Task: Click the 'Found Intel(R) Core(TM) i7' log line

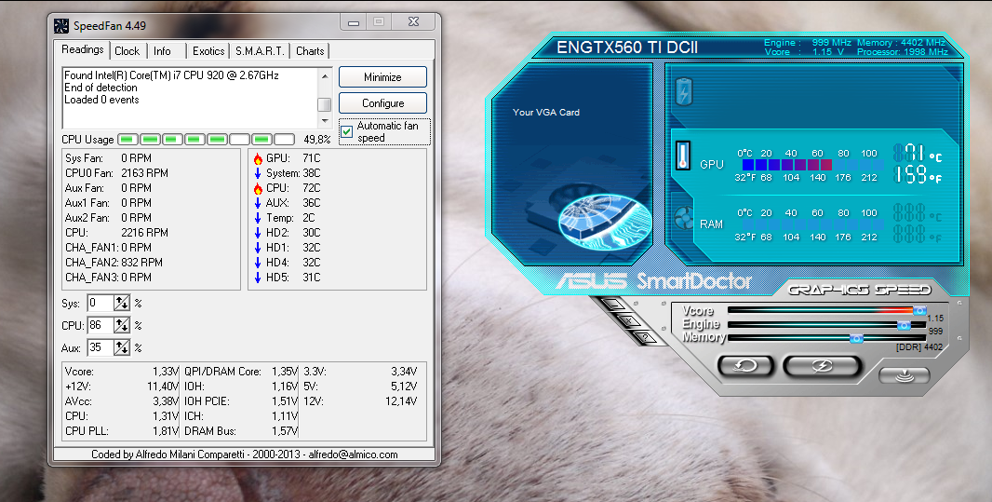Action: [x=171, y=75]
